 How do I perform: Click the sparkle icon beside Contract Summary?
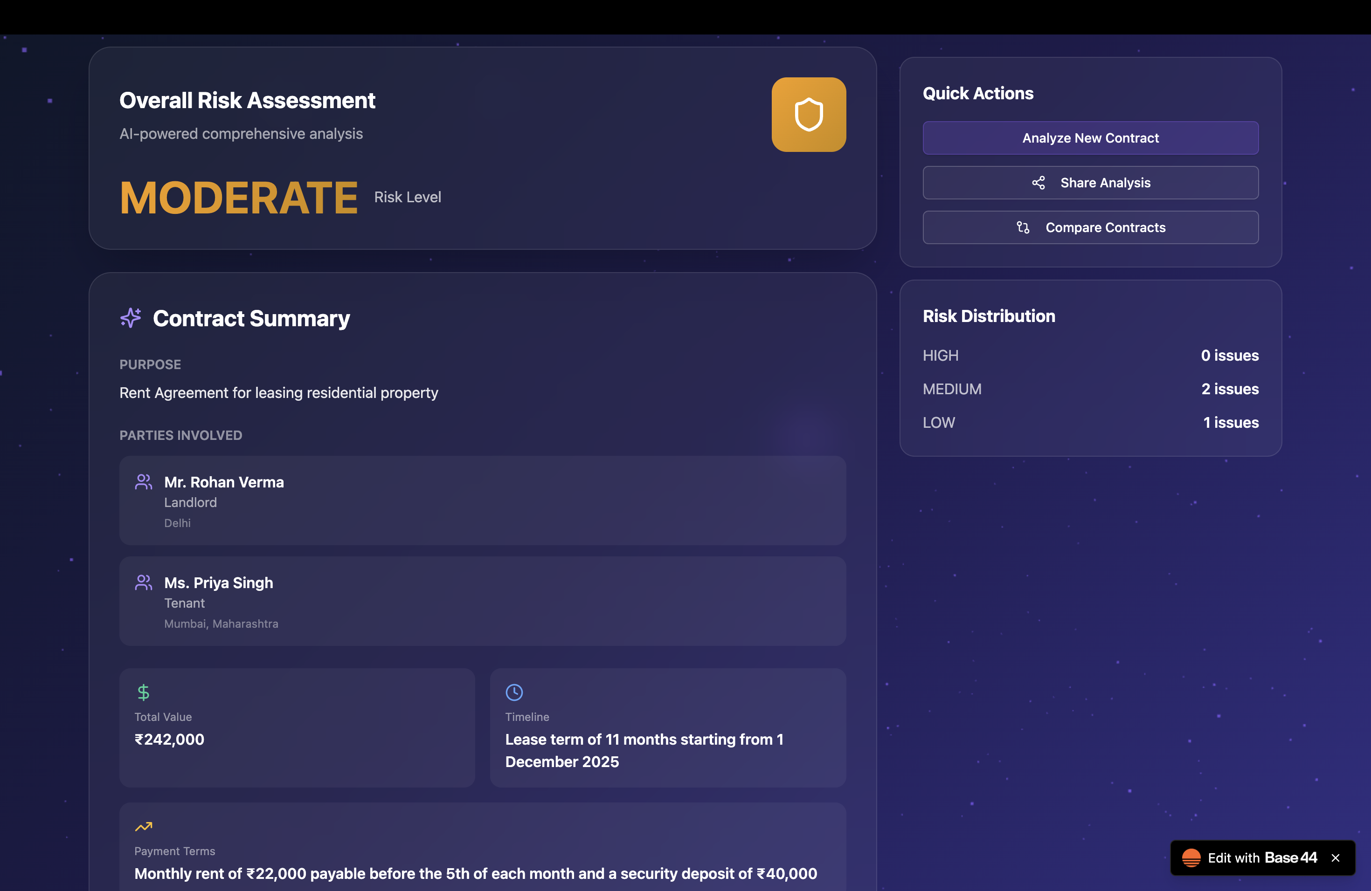(131, 318)
